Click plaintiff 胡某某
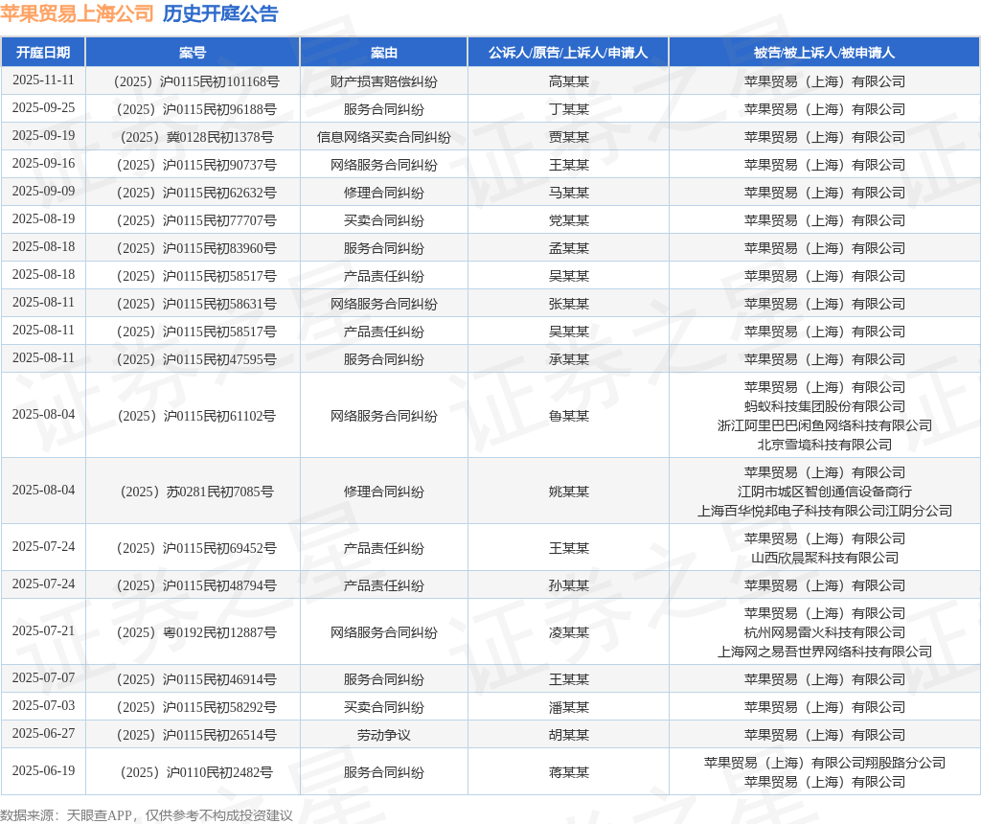The height and width of the screenshot is (824, 981). 569,735
